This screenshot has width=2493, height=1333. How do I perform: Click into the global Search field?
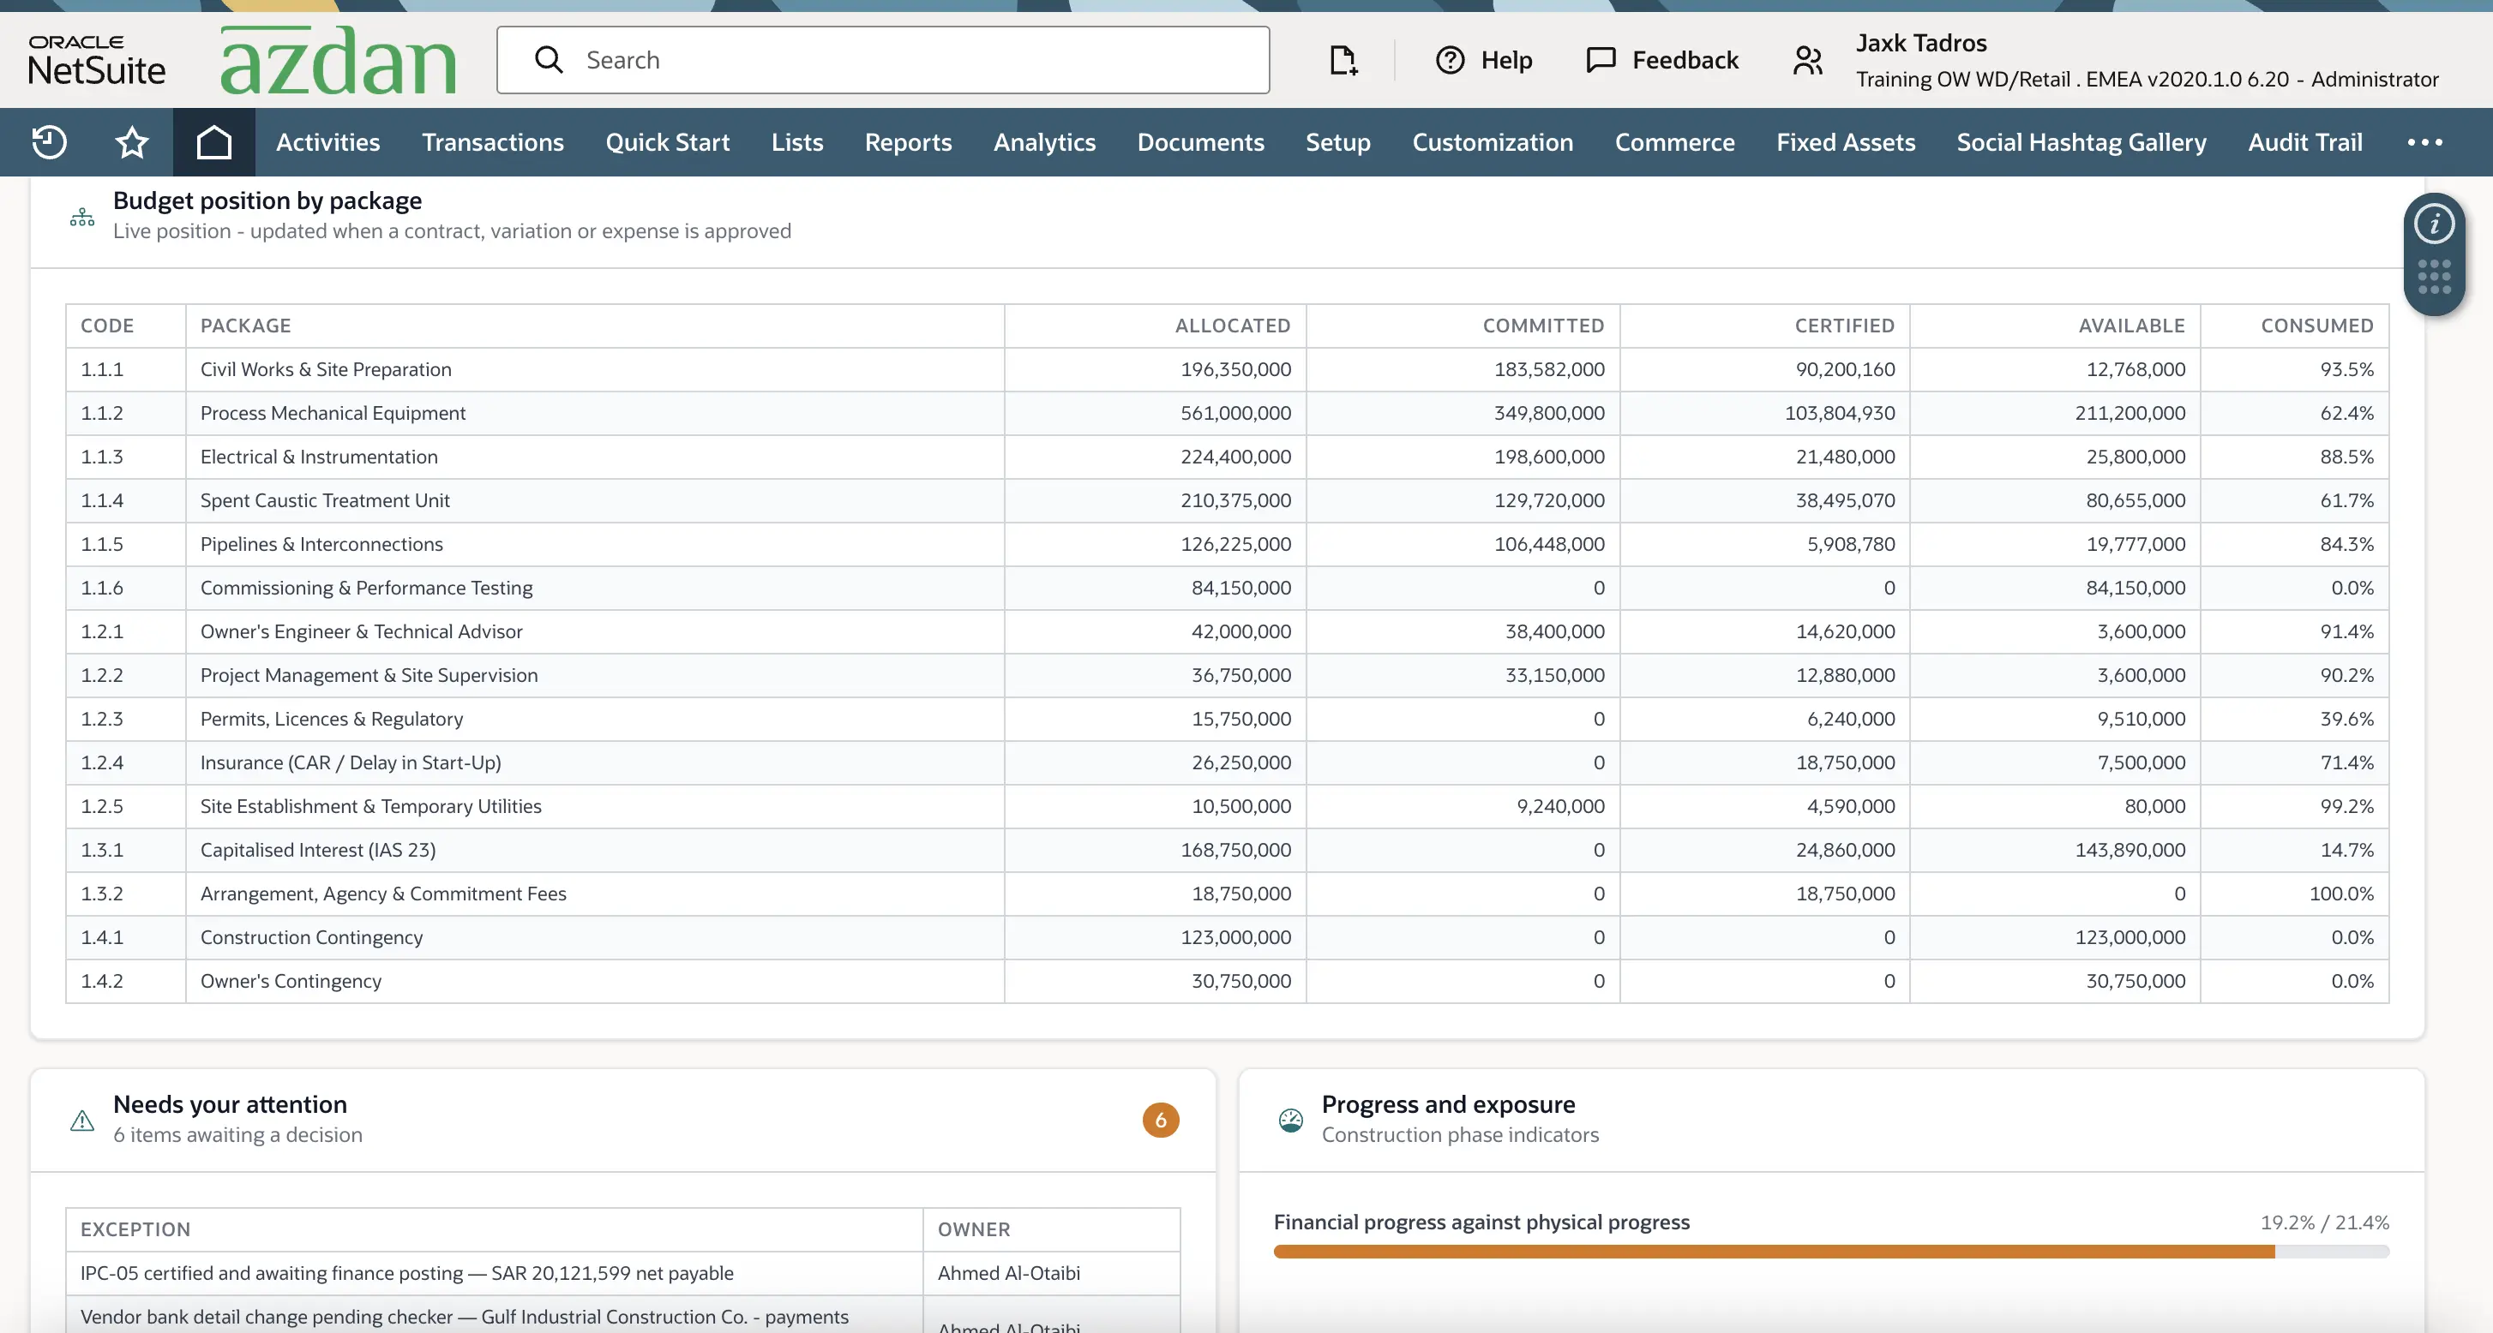pyautogui.click(x=883, y=60)
